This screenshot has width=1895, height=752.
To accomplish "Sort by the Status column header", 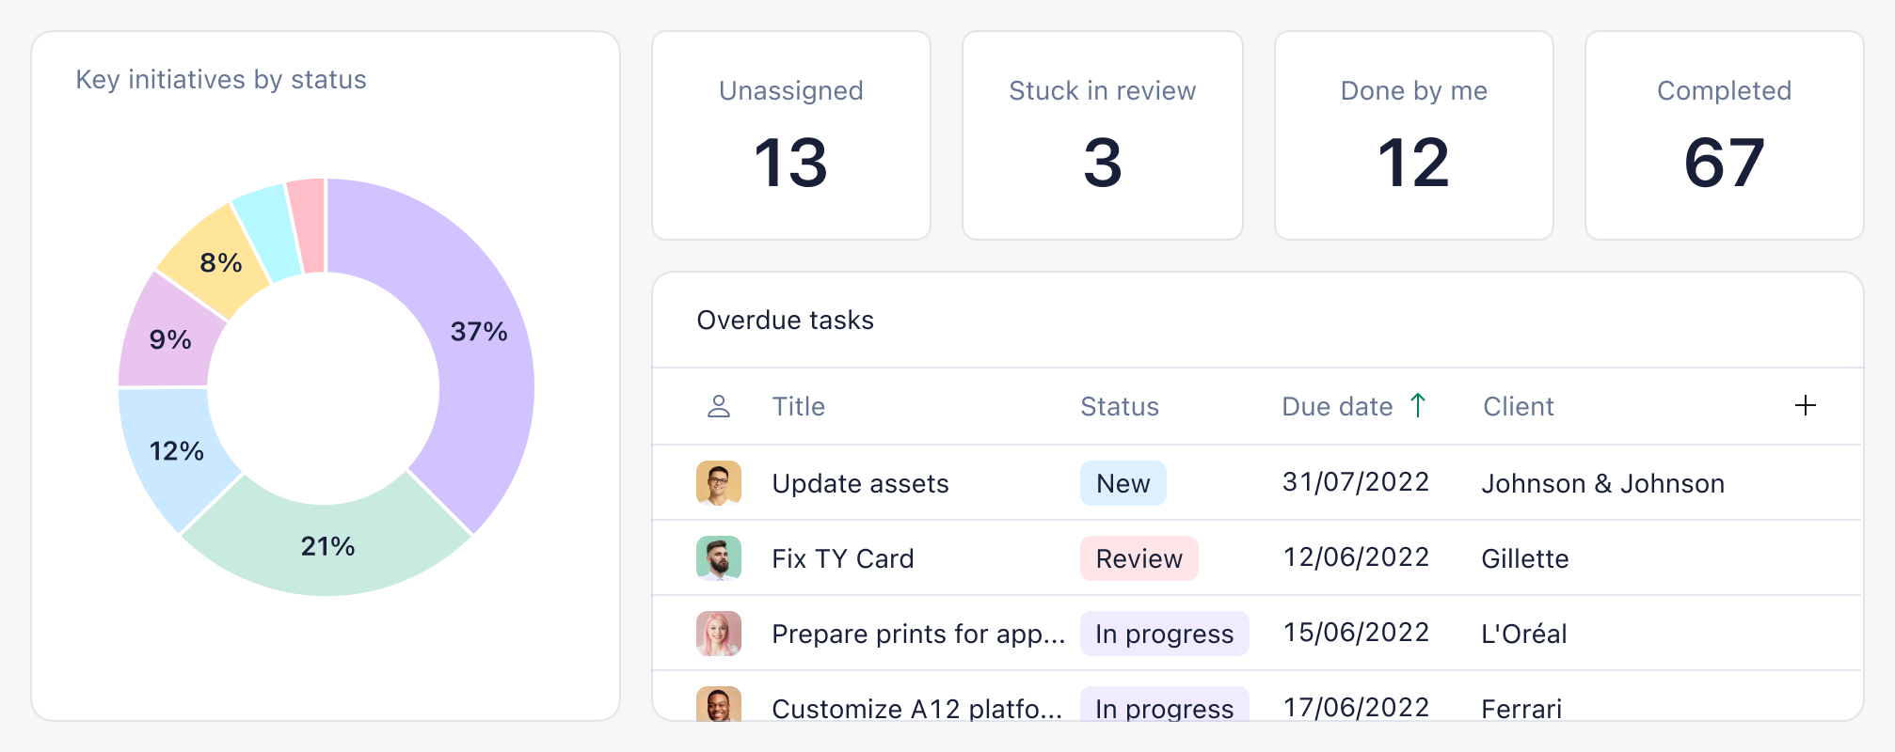I will [x=1120, y=406].
